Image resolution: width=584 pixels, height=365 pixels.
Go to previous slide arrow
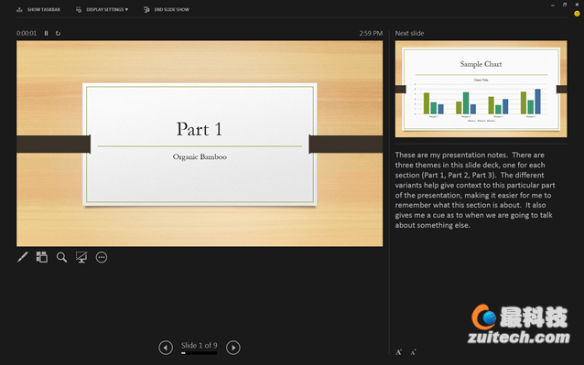(x=166, y=348)
